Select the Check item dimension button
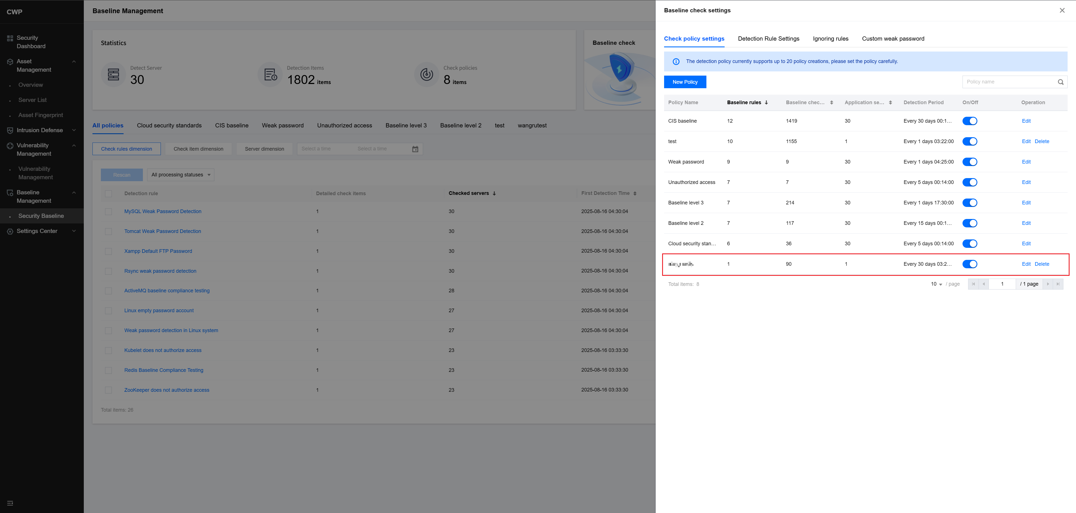 198,149
